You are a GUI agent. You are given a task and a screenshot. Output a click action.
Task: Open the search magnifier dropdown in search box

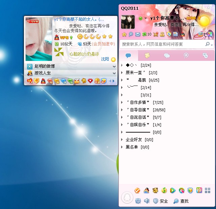tap(209, 44)
